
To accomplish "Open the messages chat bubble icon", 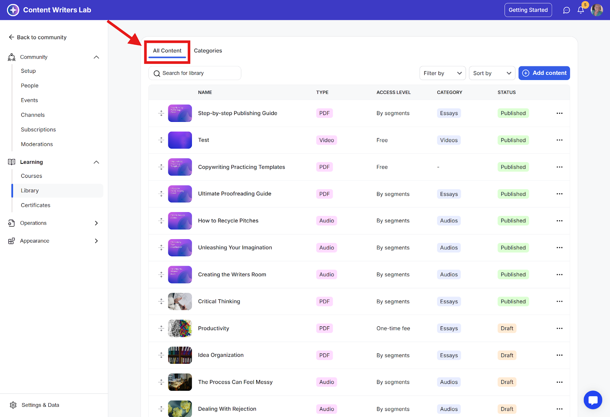I will [x=567, y=10].
